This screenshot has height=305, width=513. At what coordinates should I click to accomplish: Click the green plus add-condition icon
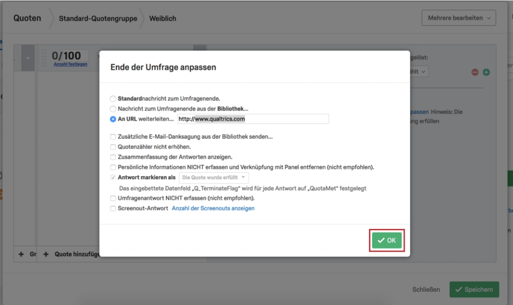tap(486, 72)
